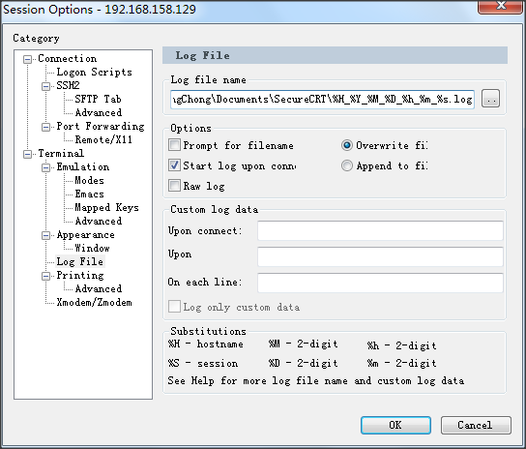Image resolution: width=526 pixels, height=449 pixels.
Task: Click the See Help for more text
Action: coord(316,380)
